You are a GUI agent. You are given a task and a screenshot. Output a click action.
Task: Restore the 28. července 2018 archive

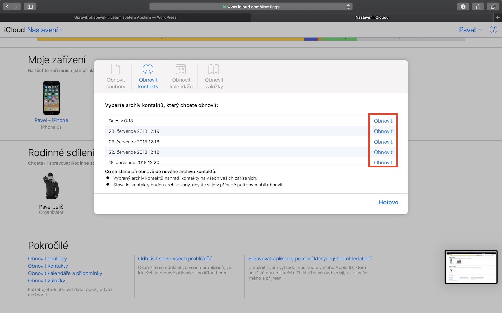click(x=383, y=131)
